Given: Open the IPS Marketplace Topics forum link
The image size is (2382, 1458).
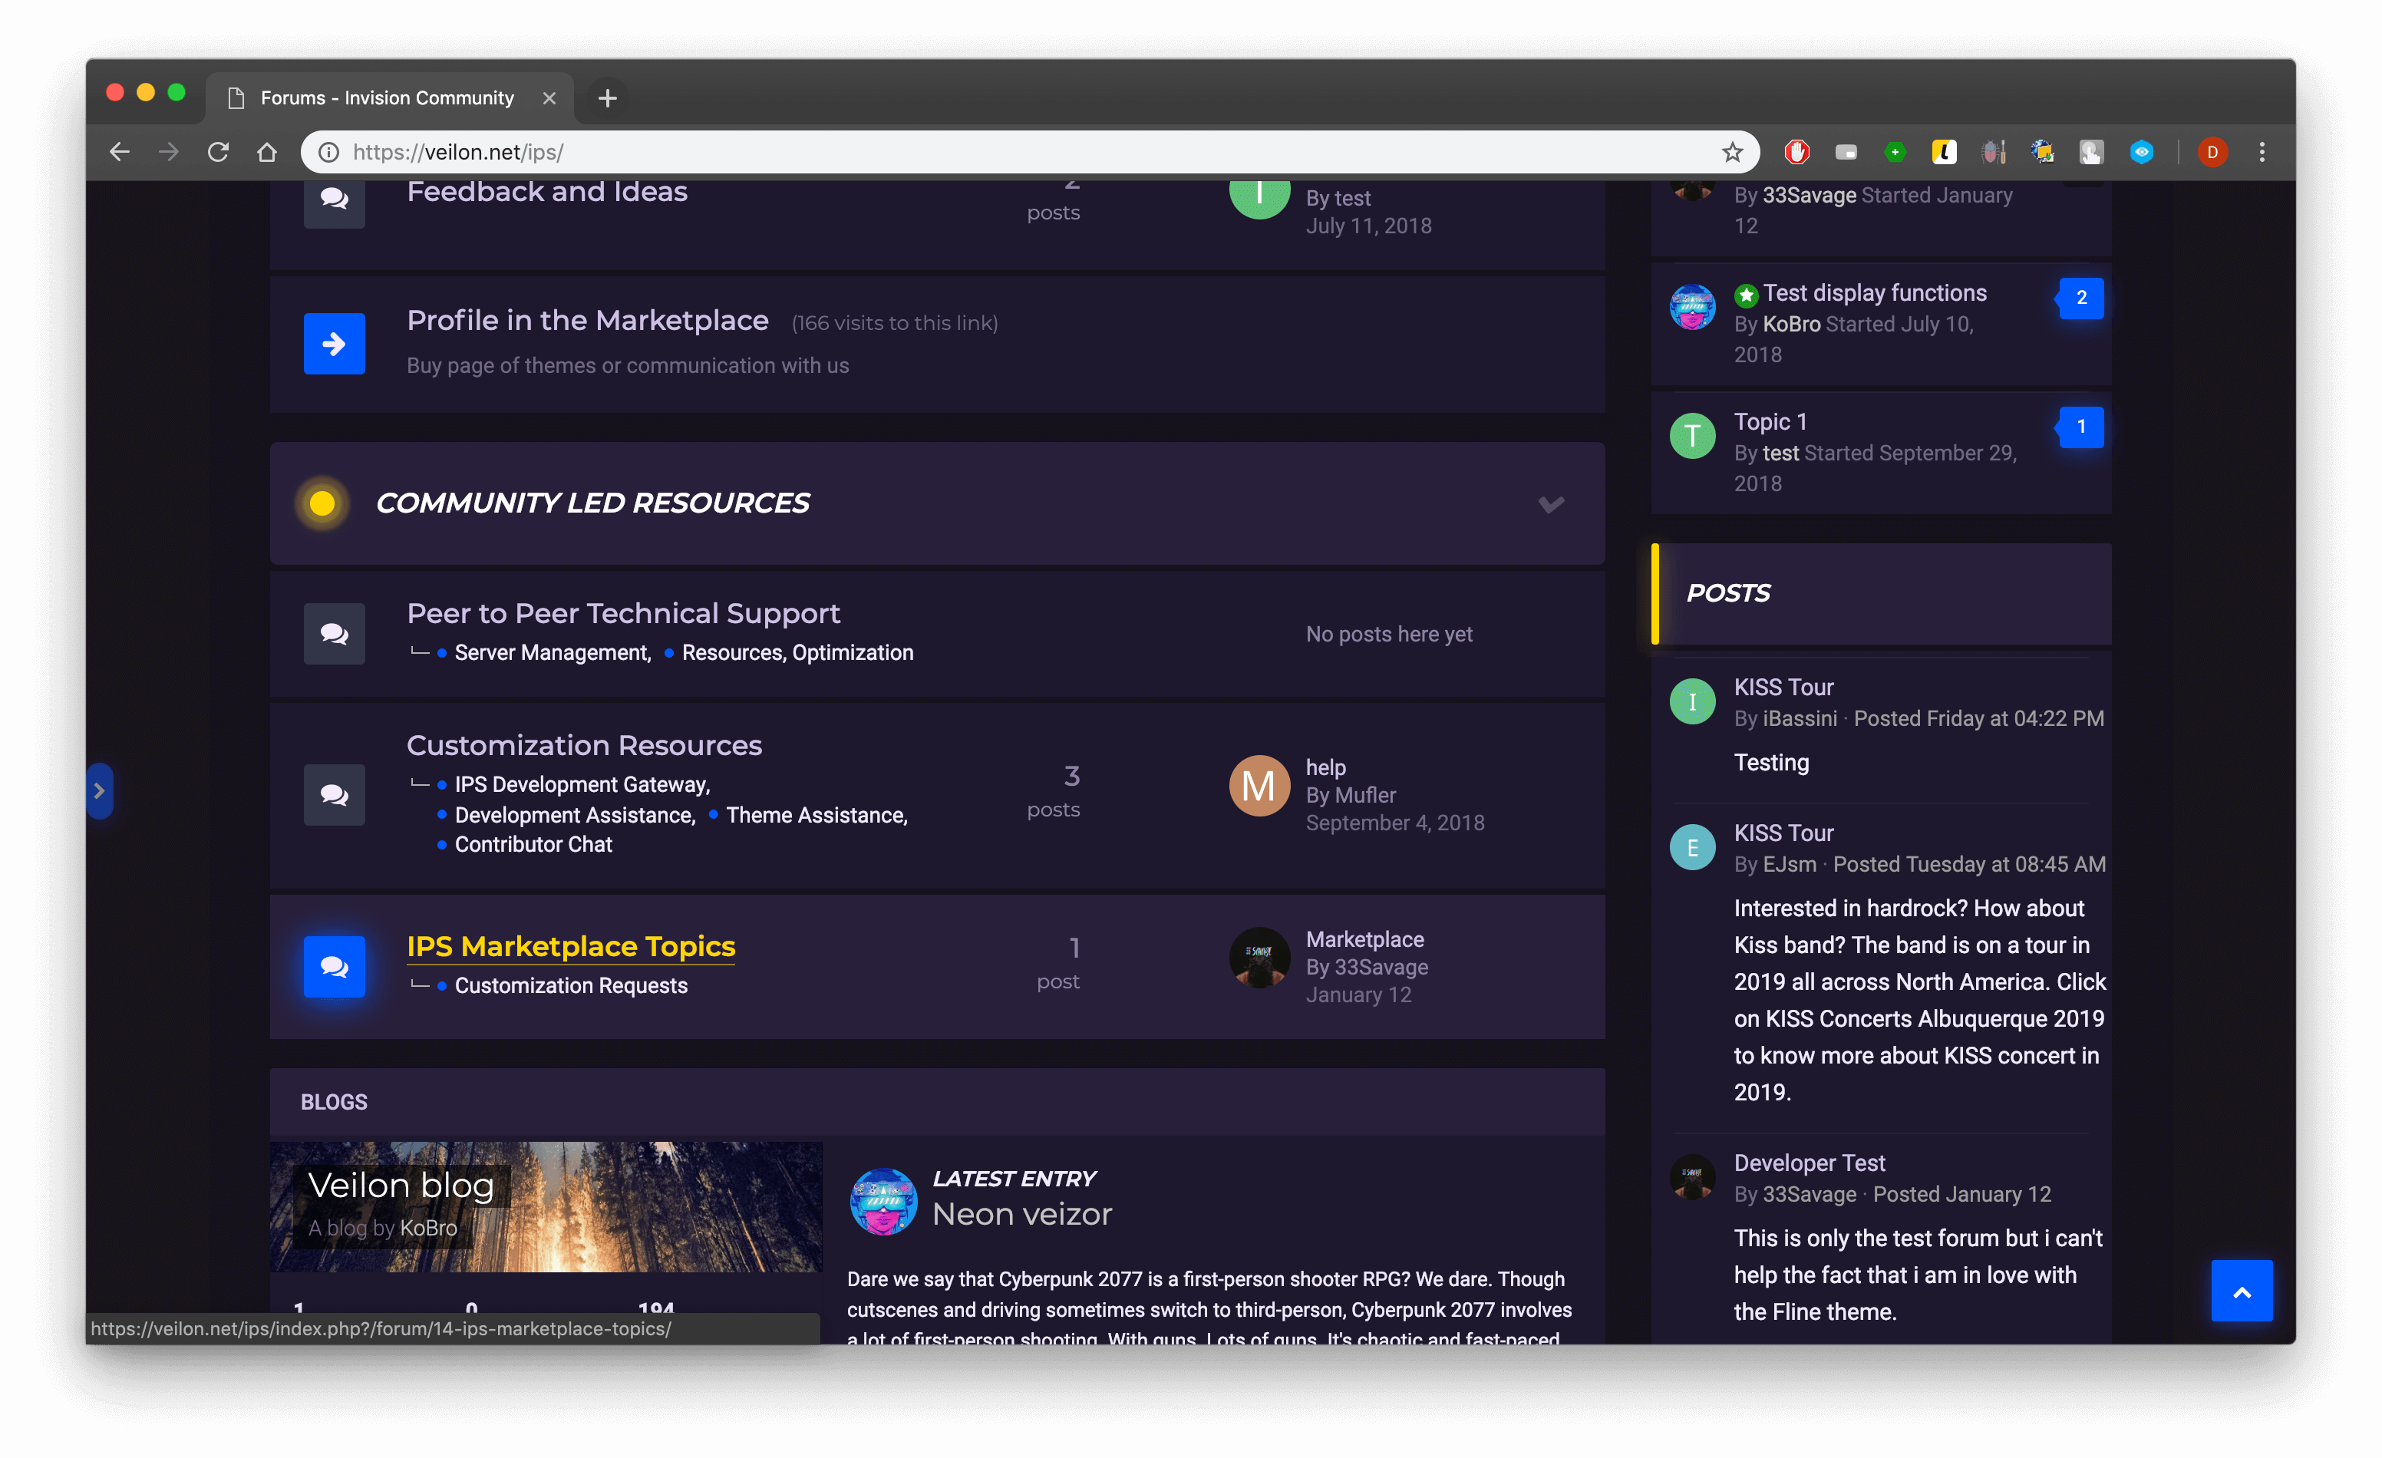Looking at the screenshot, I should [570, 945].
